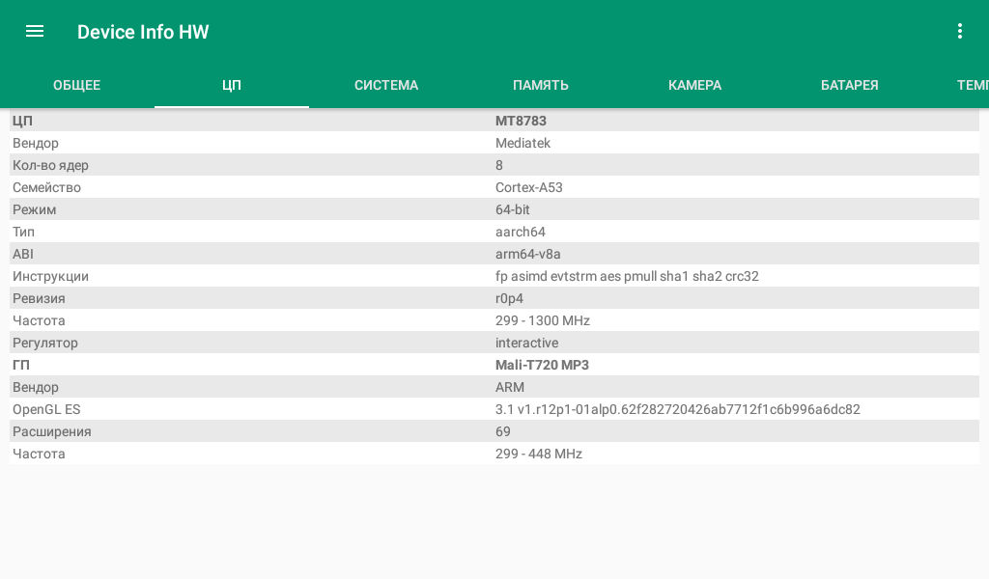Select the MT8783 processor value

[521, 121]
